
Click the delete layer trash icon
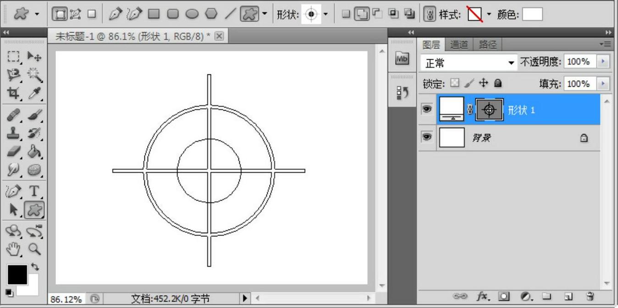coord(590,296)
